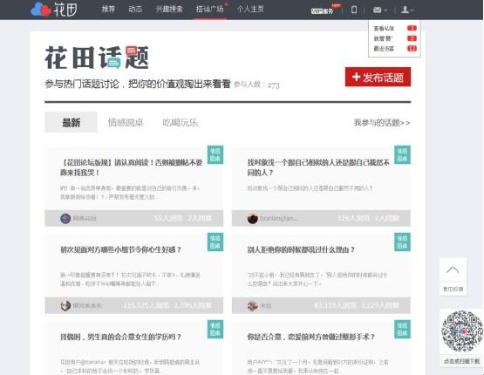Click reply count on 别人拒绝你 card footer

380,305
